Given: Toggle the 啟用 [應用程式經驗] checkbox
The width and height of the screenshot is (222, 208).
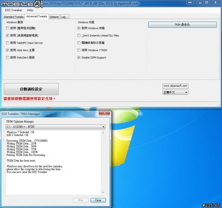Looking at the screenshot, I should point(8,28).
